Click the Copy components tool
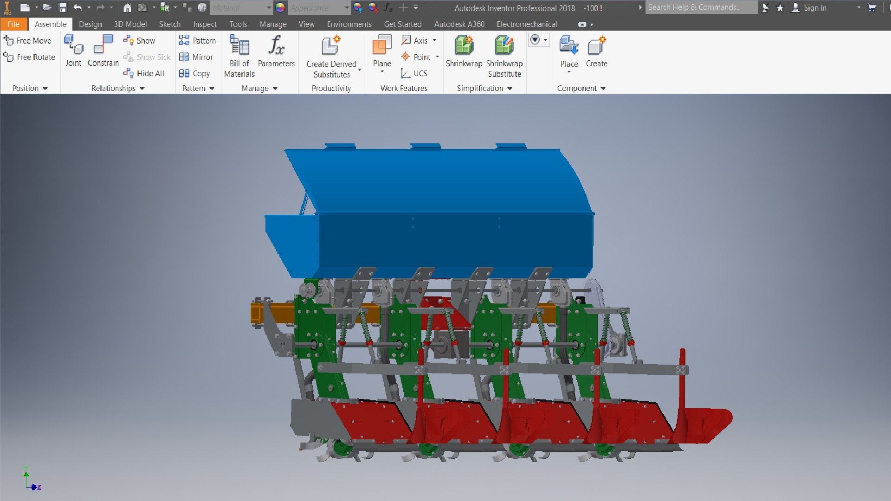The width and height of the screenshot is (891, 501). [x=194, y=73]
